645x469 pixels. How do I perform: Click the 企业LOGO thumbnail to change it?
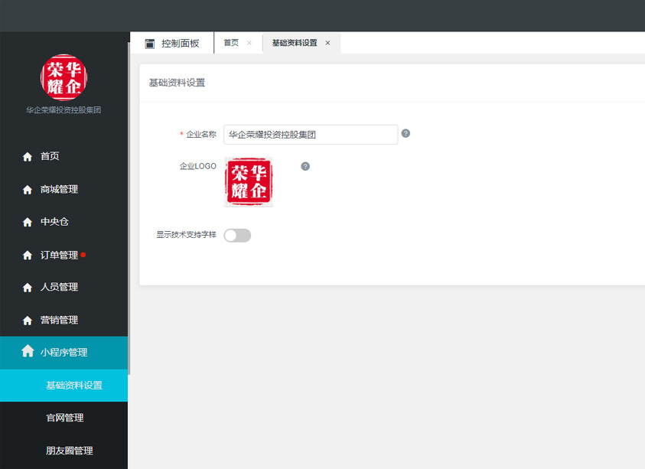point(248,182)
